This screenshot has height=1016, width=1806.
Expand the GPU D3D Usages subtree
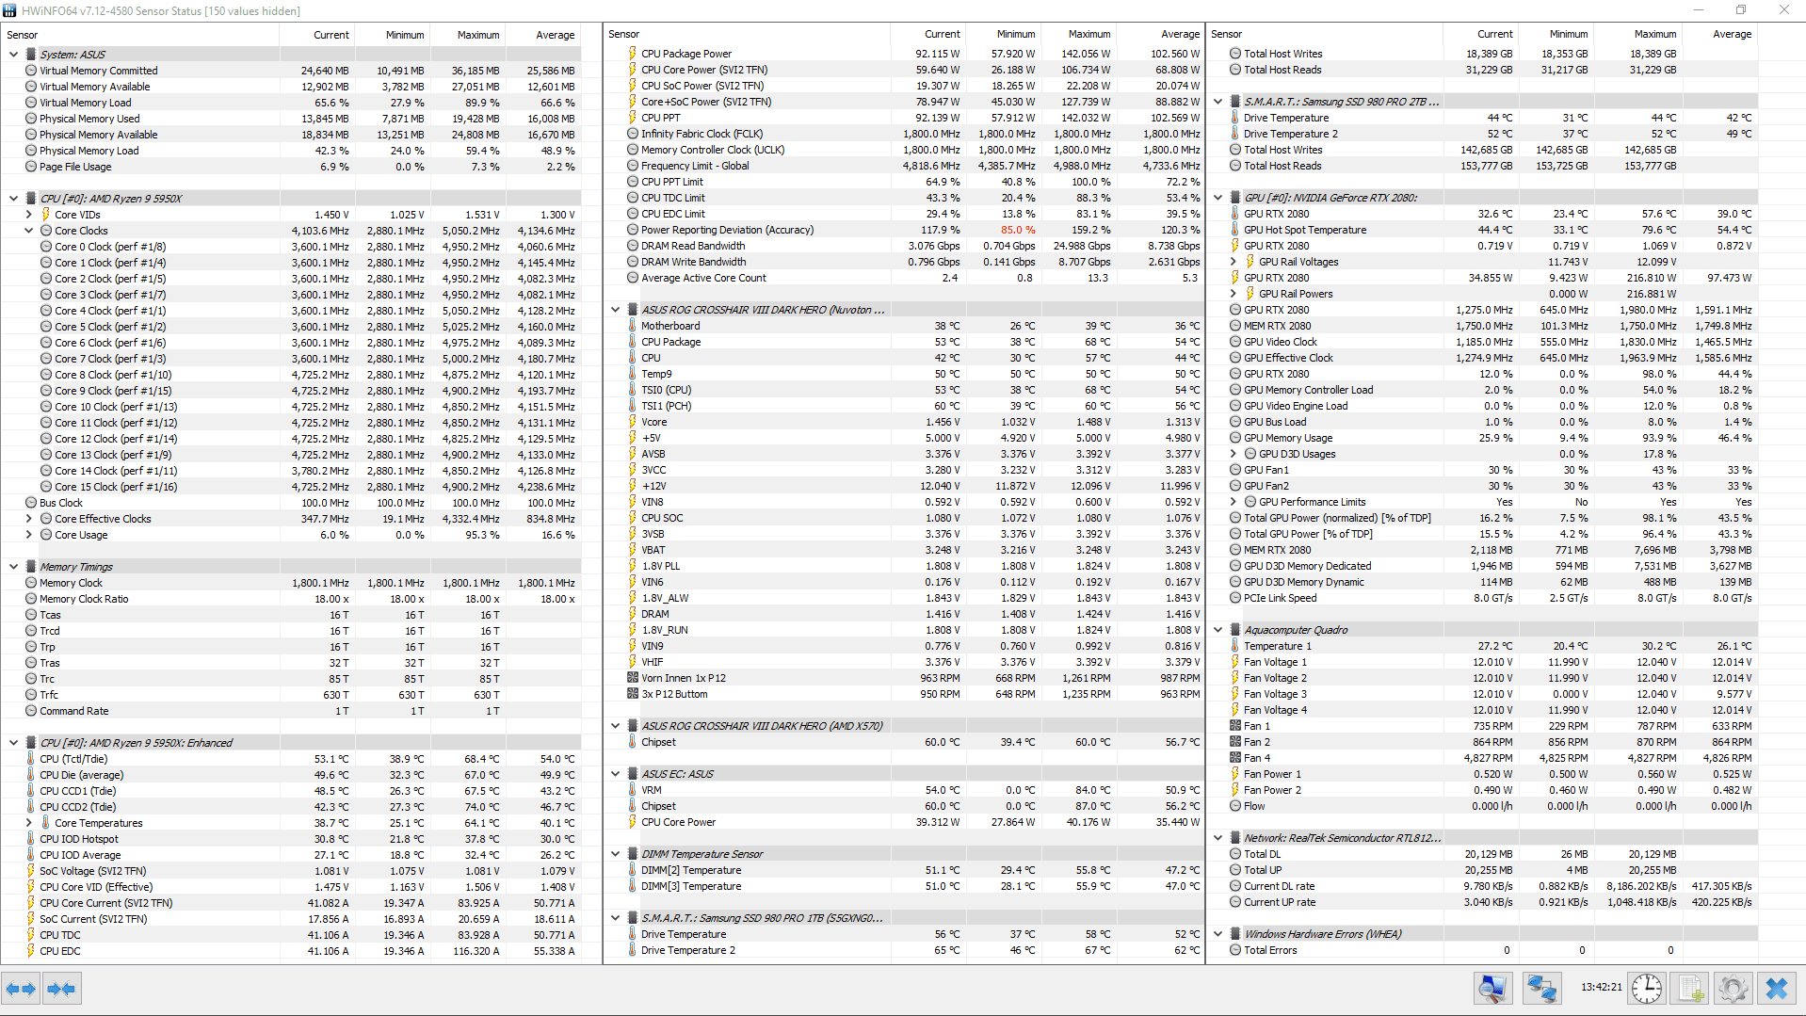point(1233,454)
